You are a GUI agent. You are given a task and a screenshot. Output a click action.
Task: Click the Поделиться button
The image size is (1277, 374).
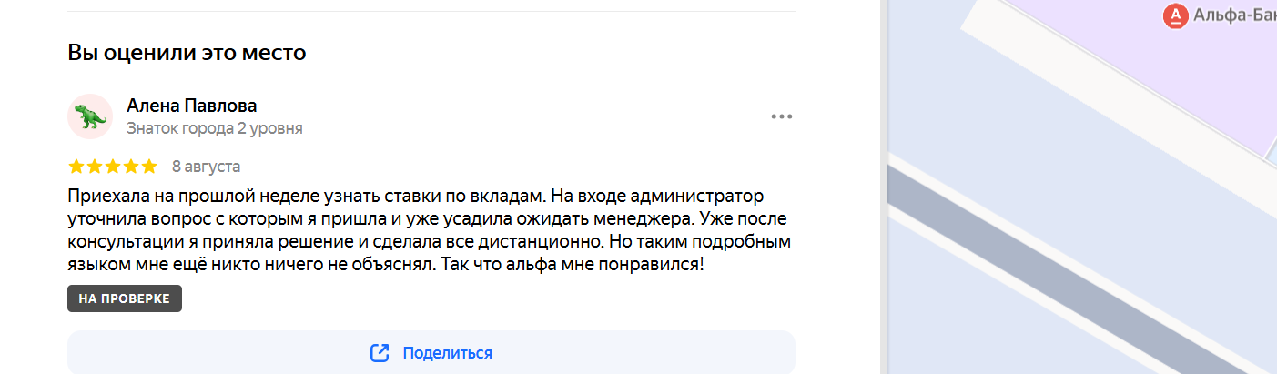(x=431, y=353)
